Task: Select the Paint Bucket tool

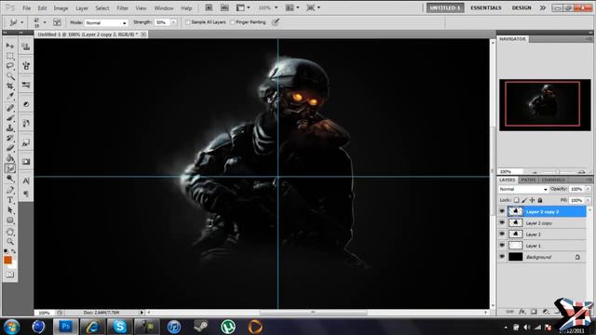Action: pos(10,158)
